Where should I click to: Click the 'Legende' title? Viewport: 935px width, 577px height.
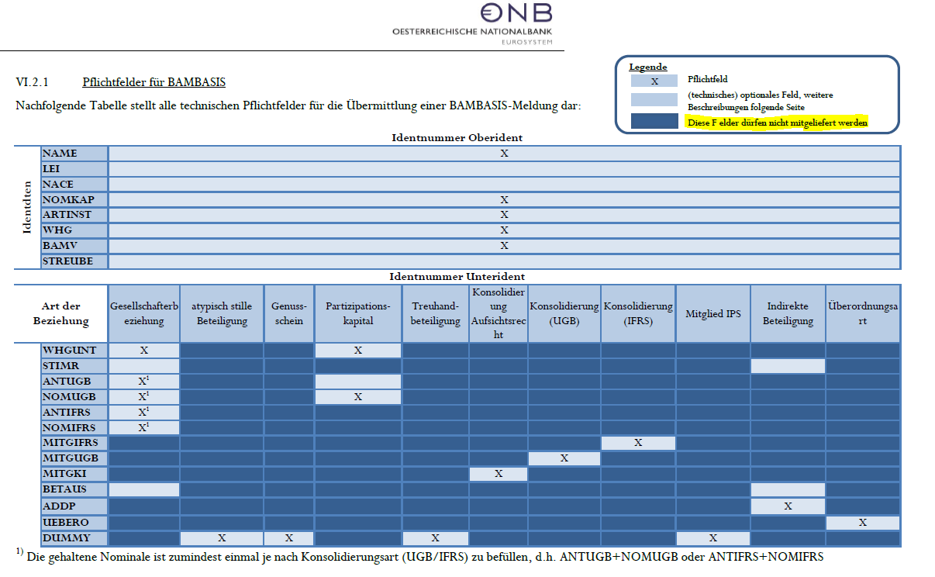pyautogui.click(x=648, y=67)
